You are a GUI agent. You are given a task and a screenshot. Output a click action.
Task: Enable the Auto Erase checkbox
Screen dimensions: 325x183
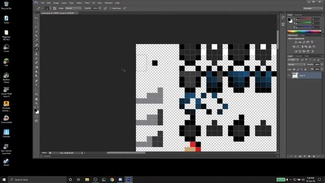[x=111, y=8]
